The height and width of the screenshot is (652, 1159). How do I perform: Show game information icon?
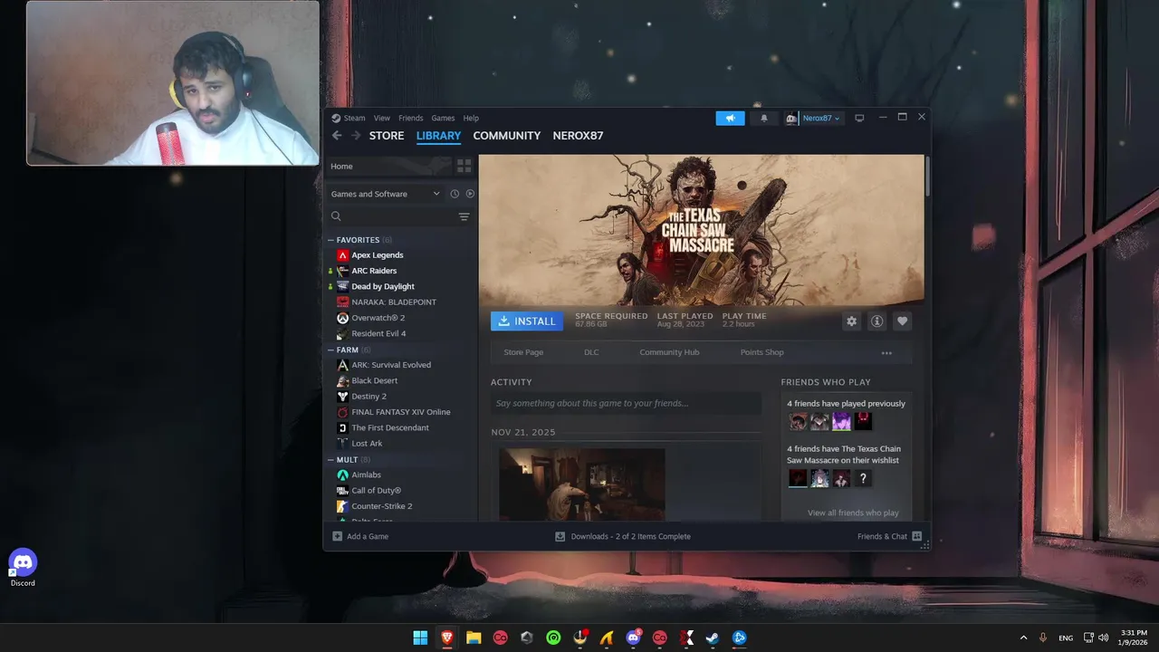point(876,321)
